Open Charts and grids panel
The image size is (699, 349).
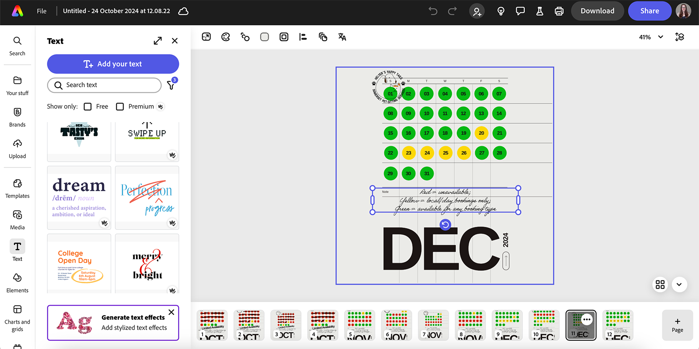[x=17, y=319]
